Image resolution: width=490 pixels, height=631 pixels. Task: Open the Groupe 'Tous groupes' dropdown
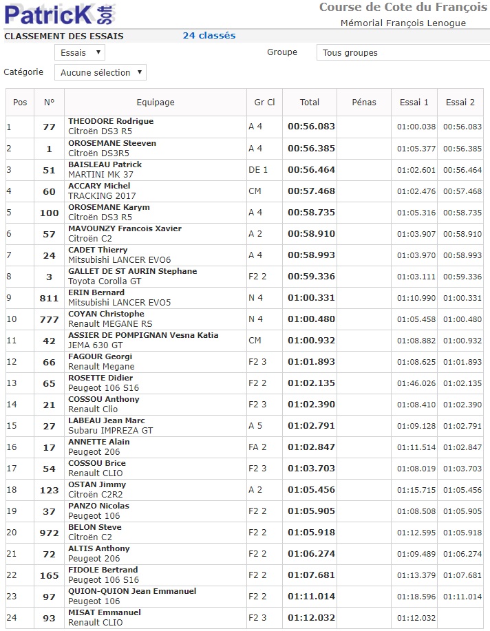(403, 52)
